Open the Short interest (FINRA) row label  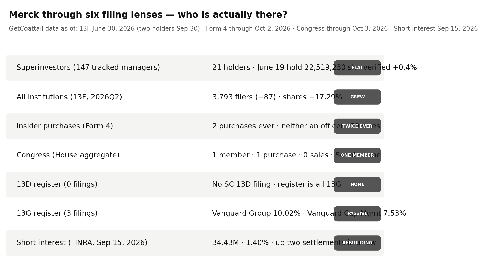[x=82, y=243]
